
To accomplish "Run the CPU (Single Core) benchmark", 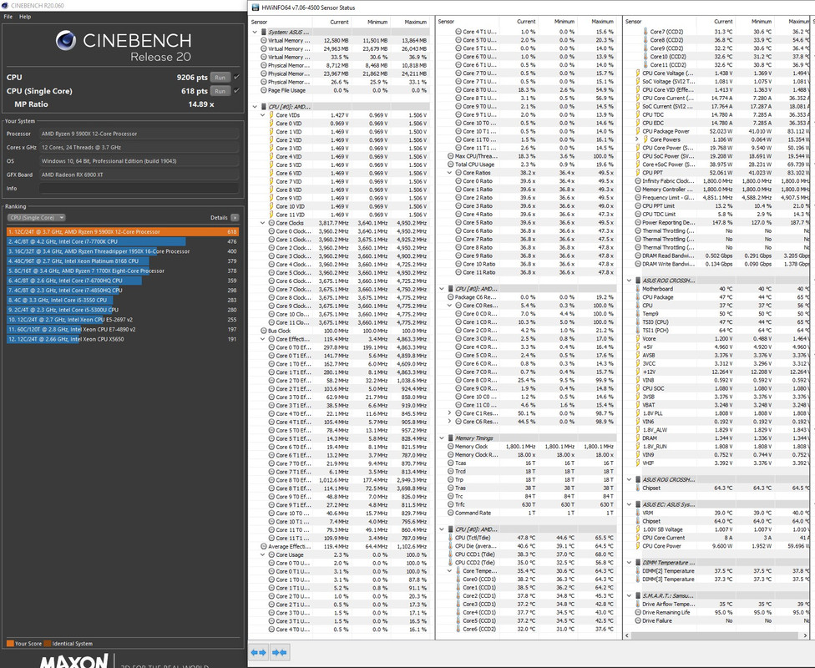I will tap(220, 91).
